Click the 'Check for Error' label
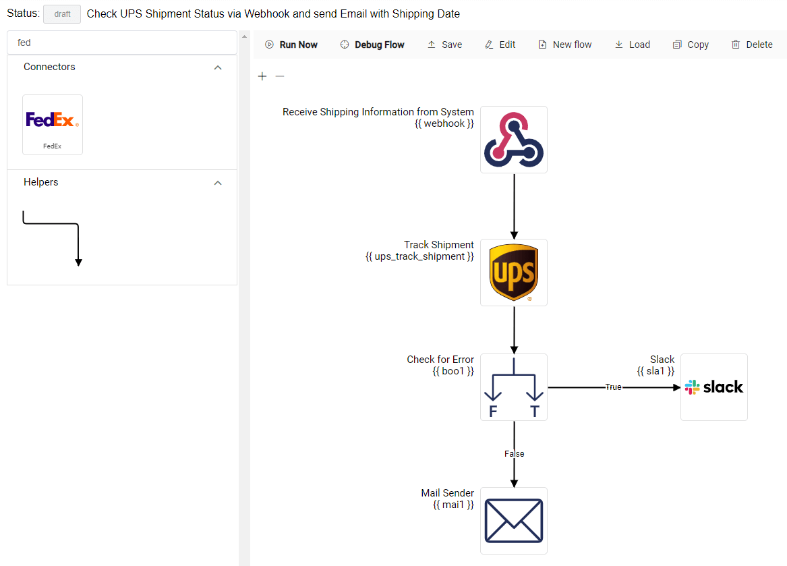This screenshot has height=566, width=787. 440,360
